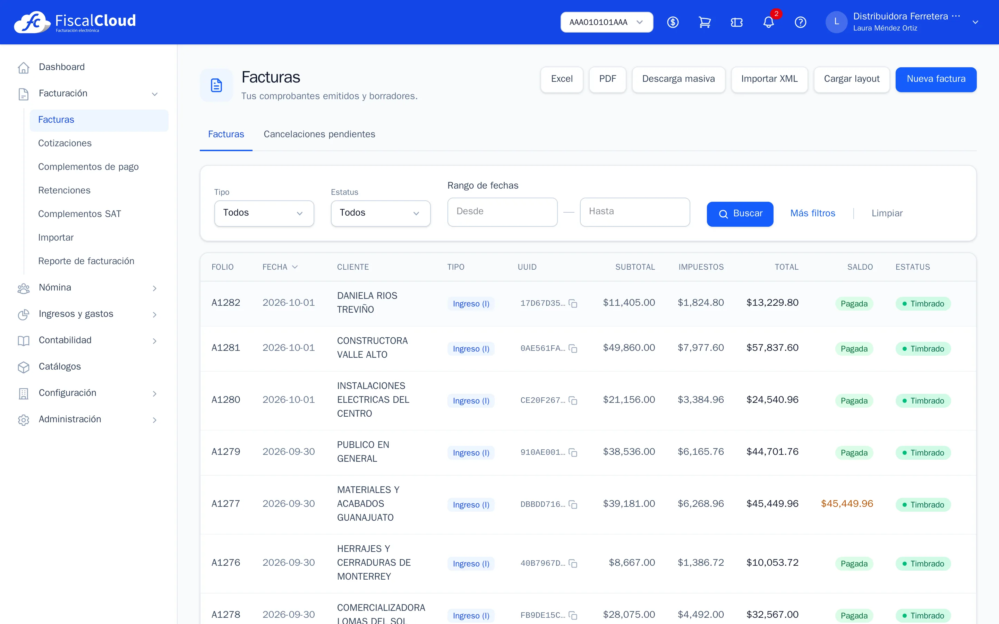Expand the Nómina sidebar section

tap(88, 288)
